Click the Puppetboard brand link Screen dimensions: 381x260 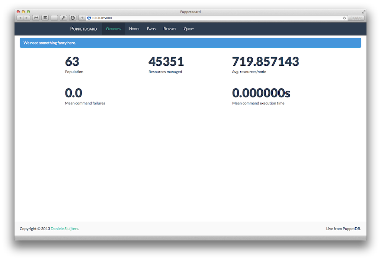(x=83, y=29)
